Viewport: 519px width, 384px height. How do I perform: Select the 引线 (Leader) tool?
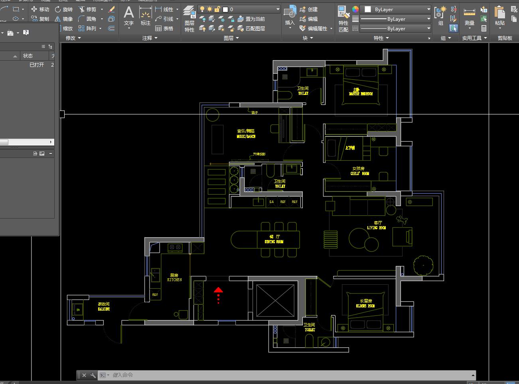pyautogui.click(x=164, y=19)
